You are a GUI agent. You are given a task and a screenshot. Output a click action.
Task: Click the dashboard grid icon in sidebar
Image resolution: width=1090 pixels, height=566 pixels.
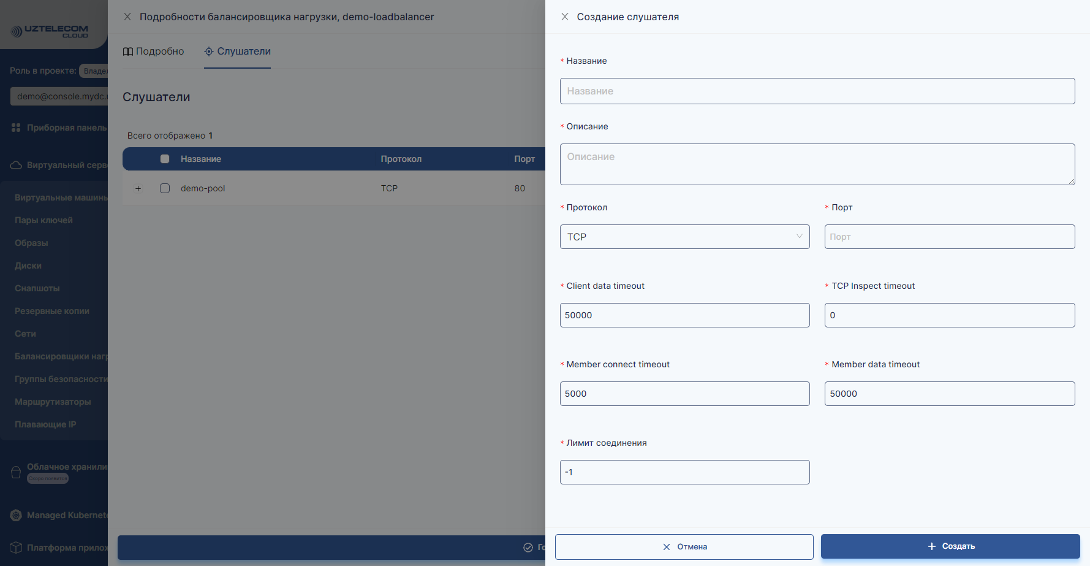point(16,128)
